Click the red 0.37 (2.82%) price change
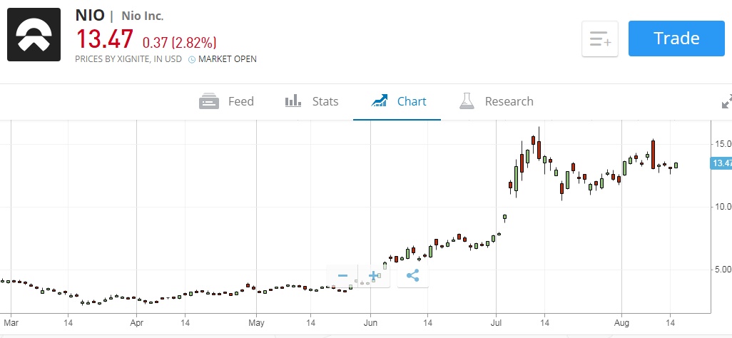Image resolution: width=732 pixels, height=338 pixels. point(179,42)
